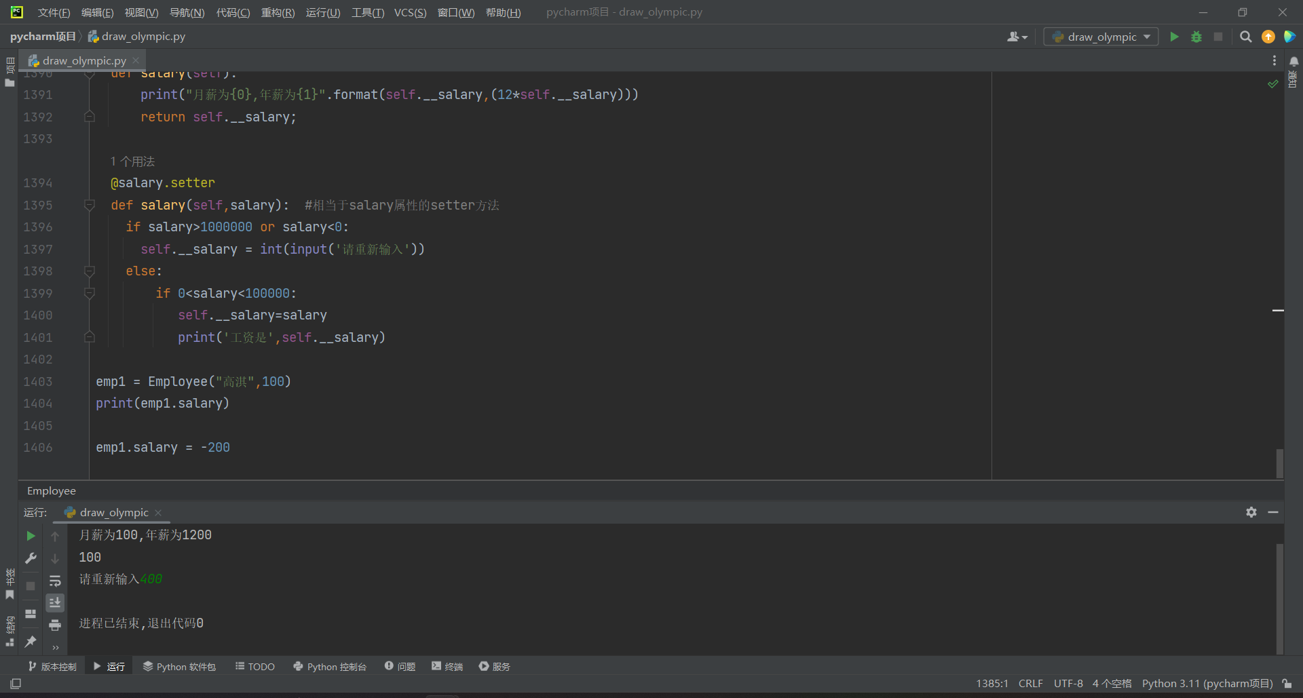Open the notifications bell icon
1303x698 pixels.
(1293, 62)
